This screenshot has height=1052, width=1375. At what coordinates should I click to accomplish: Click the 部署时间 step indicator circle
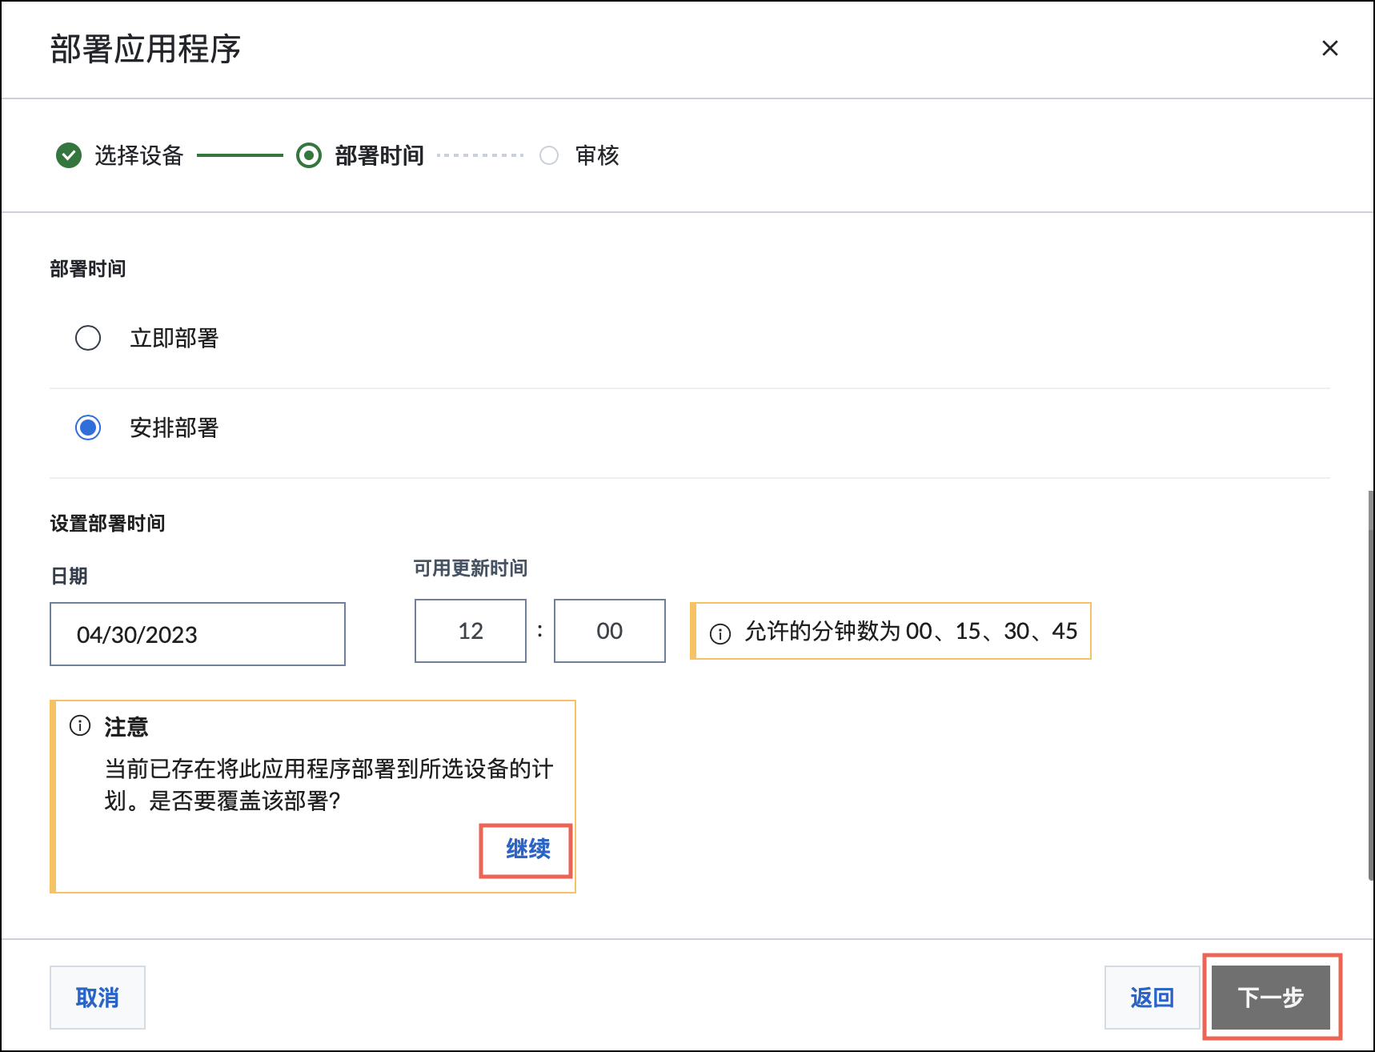(309, 155)
